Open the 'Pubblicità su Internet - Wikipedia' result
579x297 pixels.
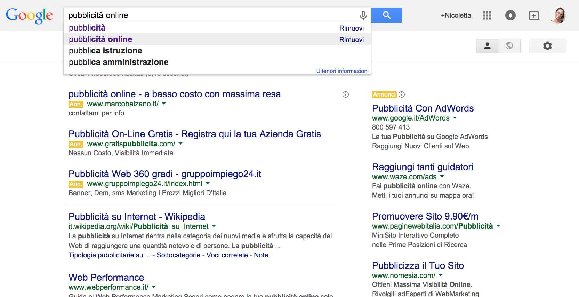(137, 217)
